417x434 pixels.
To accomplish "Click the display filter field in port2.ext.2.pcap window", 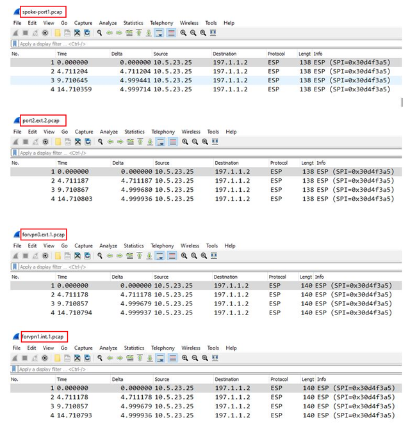I will click(x=209, y=153).
